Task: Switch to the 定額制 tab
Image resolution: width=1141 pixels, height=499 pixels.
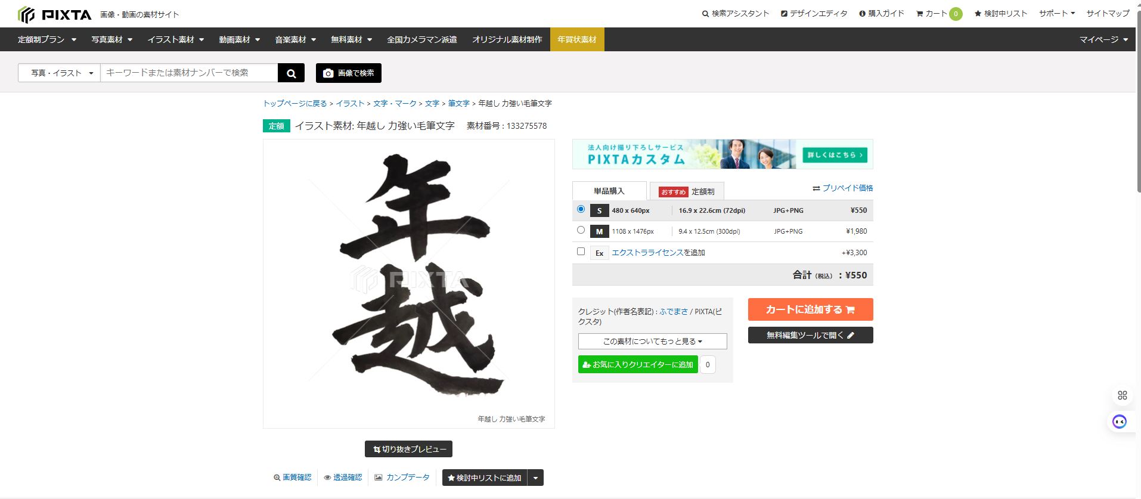Action: [x=687, y=191]
